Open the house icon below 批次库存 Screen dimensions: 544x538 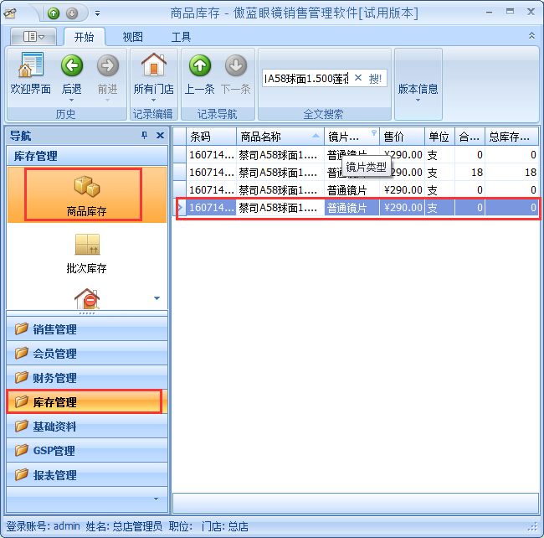tap(87, 298)
